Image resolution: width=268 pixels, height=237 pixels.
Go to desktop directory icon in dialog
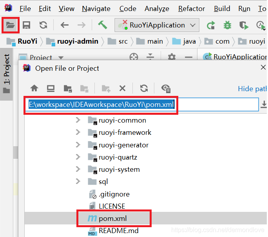(51, 88)
